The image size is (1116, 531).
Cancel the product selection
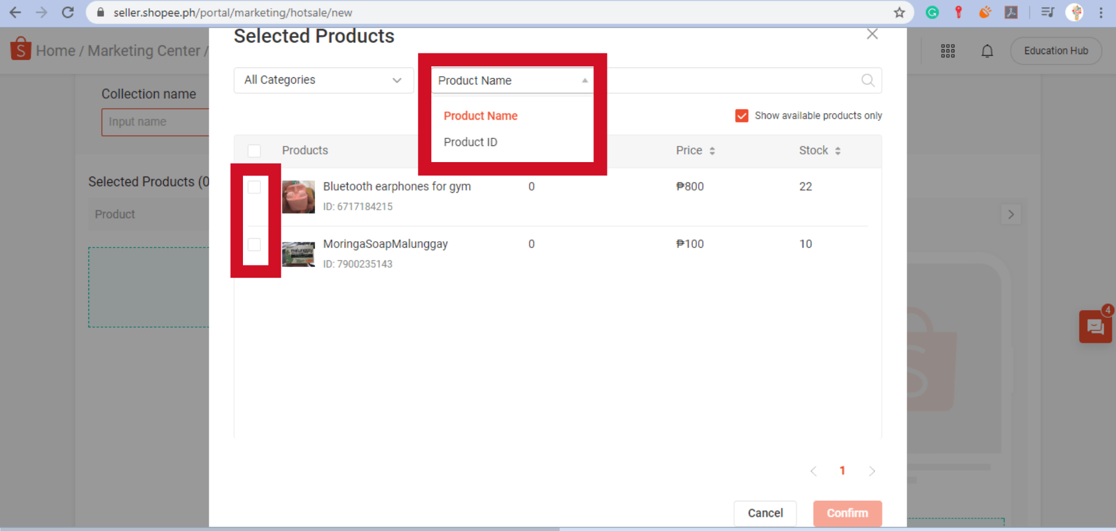(765, 513)
